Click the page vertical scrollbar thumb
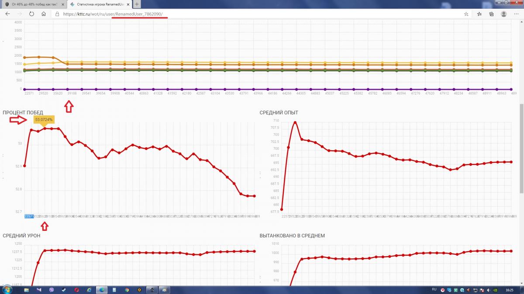524x294 pixels. pyautogui.click(x=521, y=148)
